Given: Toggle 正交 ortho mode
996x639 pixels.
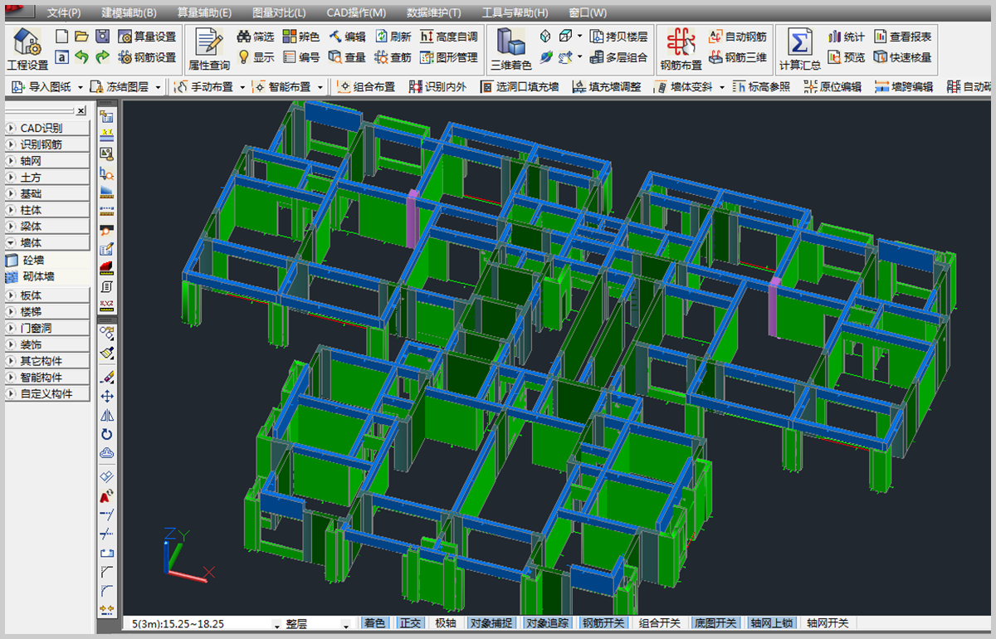Looking at the screenshot, I should point(410,623).
